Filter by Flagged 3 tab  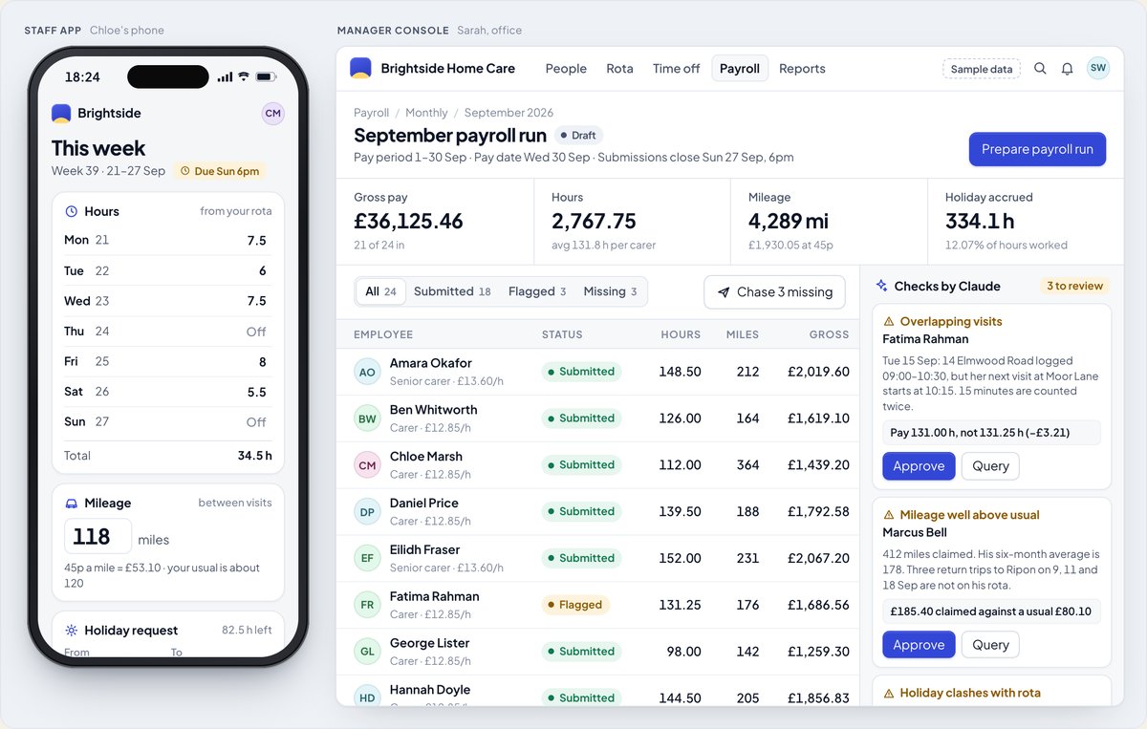click(537, 291)
